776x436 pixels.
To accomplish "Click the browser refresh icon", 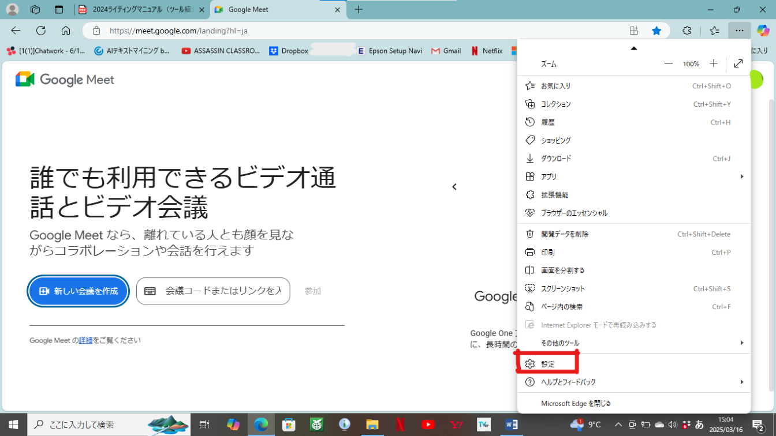I will pos(40,31).
